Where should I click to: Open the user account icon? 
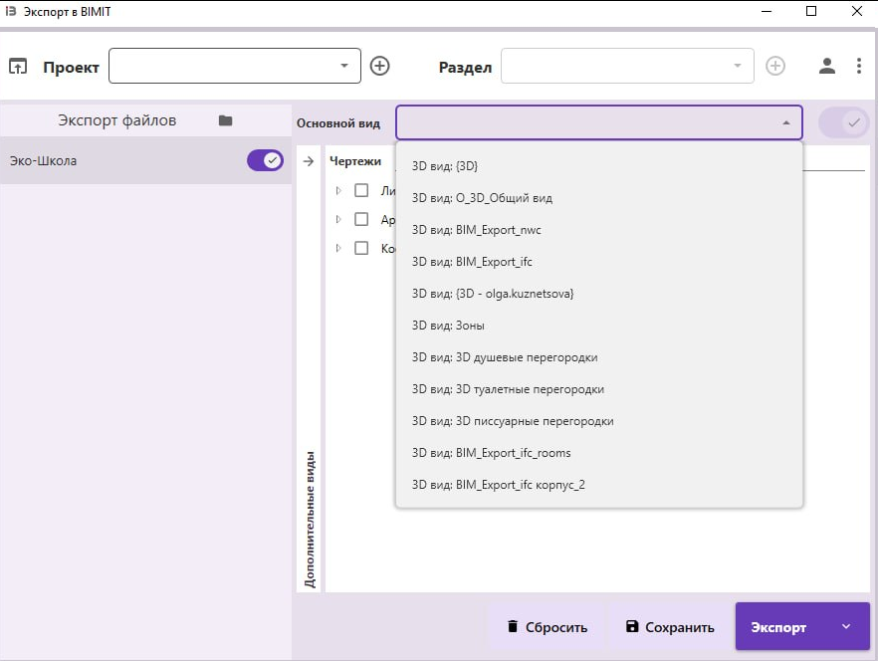point(827,66)
